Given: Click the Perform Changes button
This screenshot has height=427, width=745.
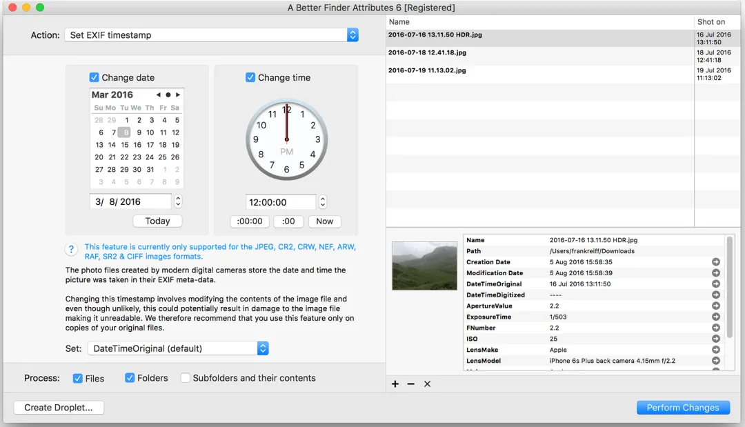Looking at the screenshot, I should point(683,408).
